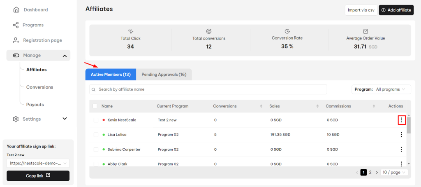Click the Import via csv button

click(361, 10)
